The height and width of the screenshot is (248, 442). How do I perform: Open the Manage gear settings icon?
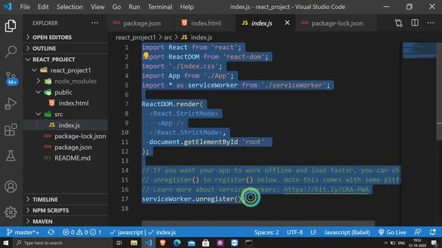(x=11, y=212)
